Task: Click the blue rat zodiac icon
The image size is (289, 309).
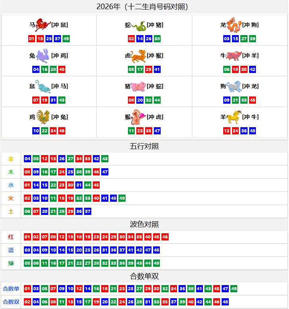Action: click(x=43, y=86)
